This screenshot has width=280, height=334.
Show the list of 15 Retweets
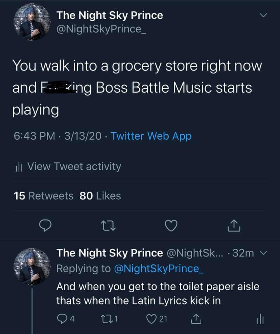point(44,196)
